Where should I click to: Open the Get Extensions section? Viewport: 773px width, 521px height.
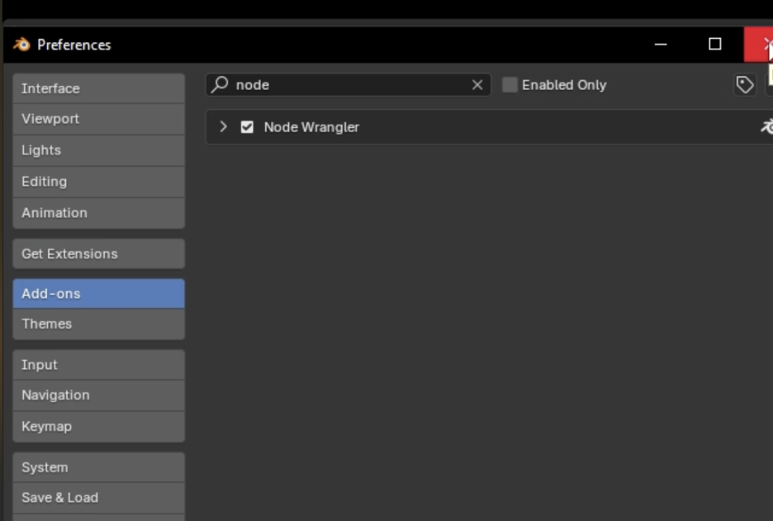98,253
